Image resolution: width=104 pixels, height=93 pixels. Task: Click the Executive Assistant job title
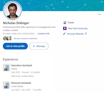click(22, 65)
